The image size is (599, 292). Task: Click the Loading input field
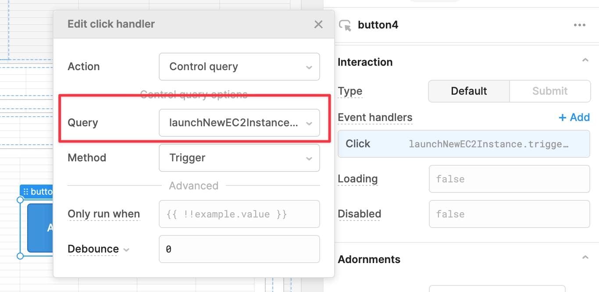coord(509,179)
